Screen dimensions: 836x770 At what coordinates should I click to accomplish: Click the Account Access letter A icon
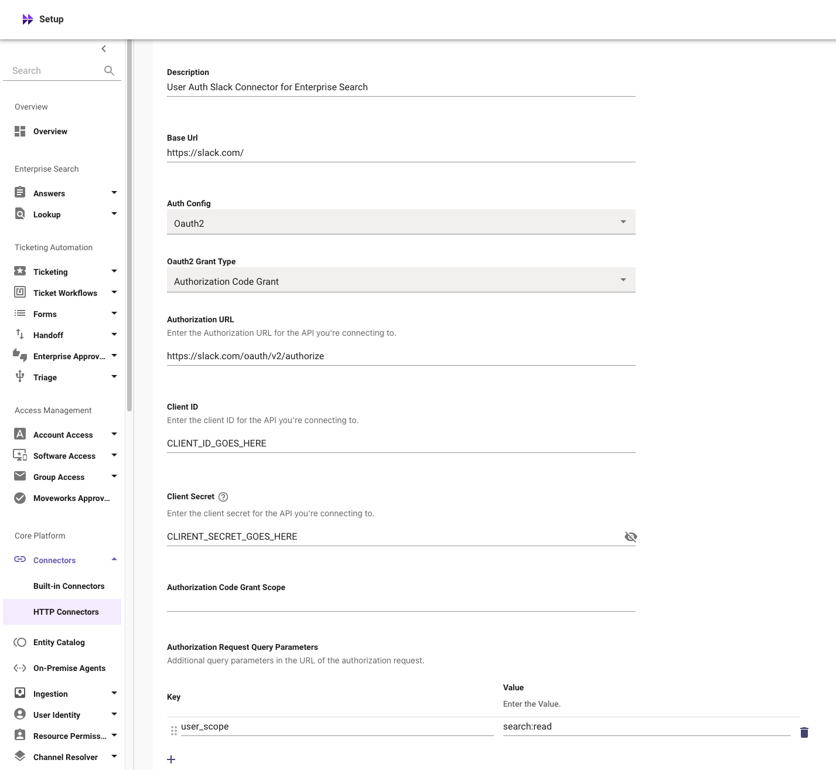[x=20, y=434]
